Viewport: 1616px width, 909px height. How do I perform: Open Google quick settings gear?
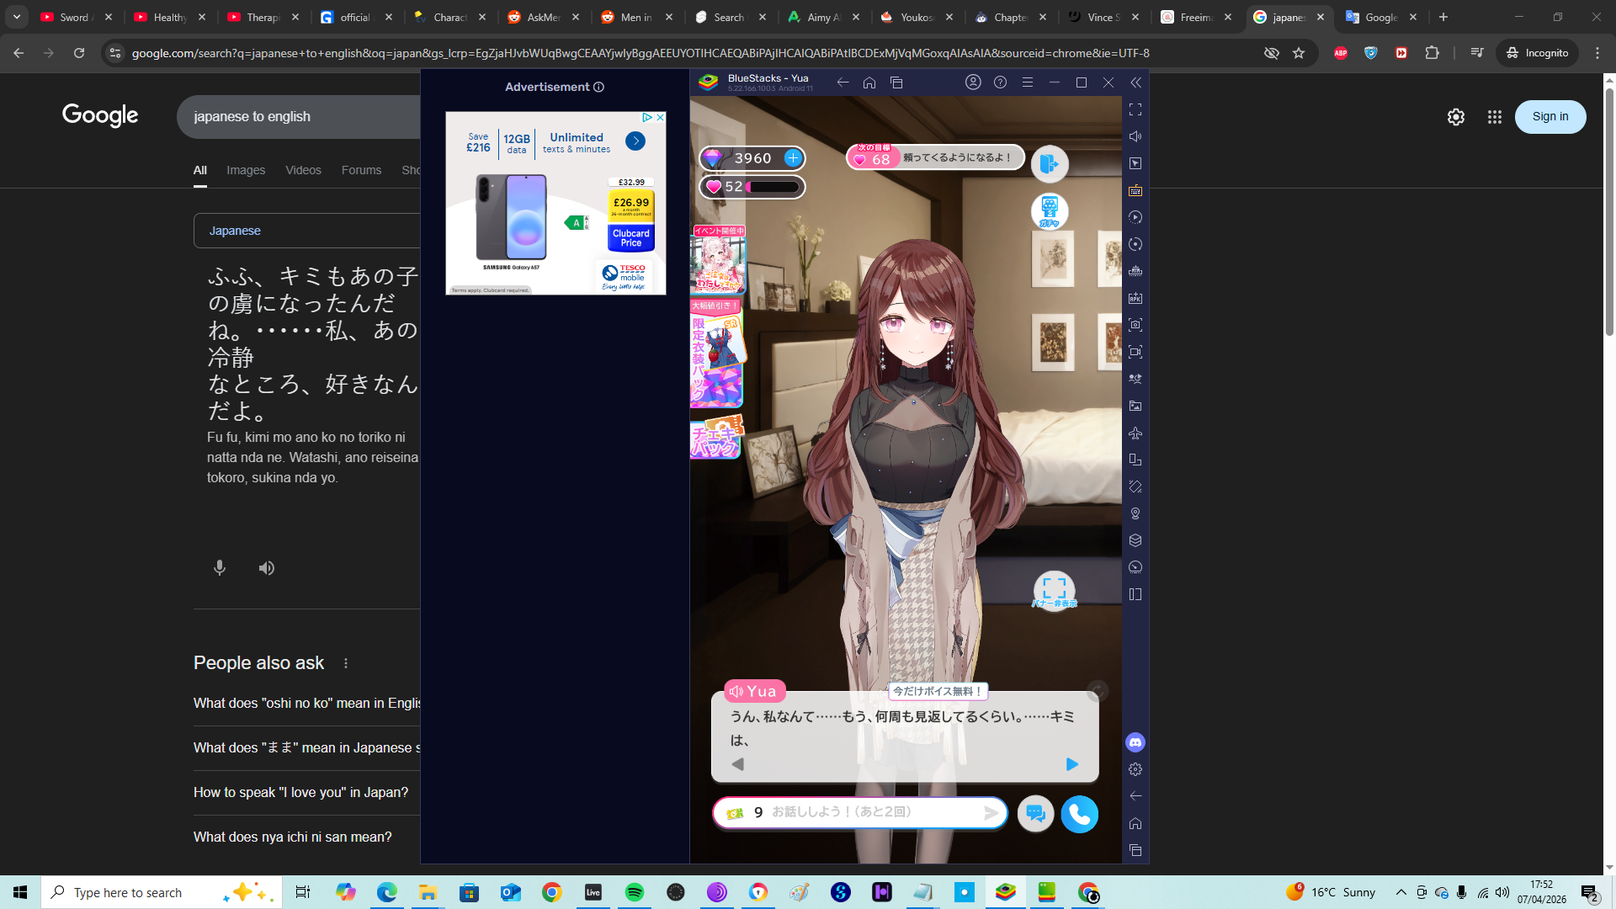click(1456, 117)
